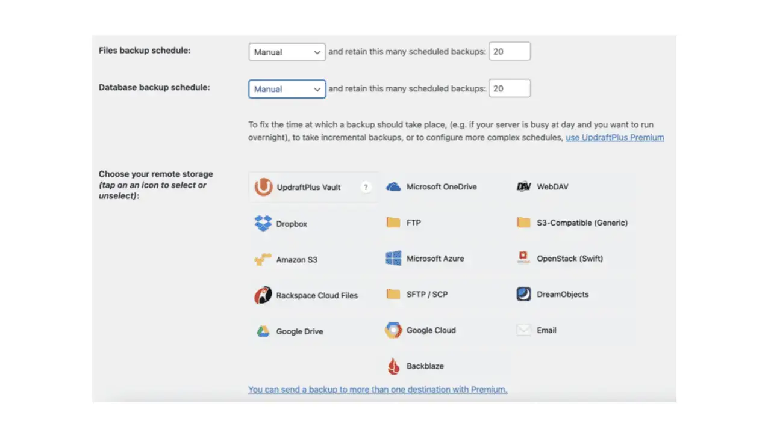This screenshot has width=771, height=433.
Task: Pick the Google Drive triangle icon
Action: pos(263,331)
